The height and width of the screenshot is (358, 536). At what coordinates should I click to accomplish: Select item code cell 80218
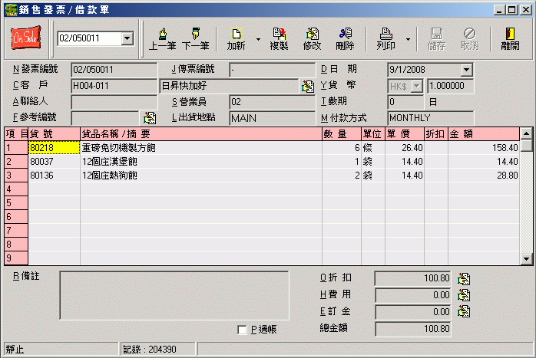coord(54,148)
